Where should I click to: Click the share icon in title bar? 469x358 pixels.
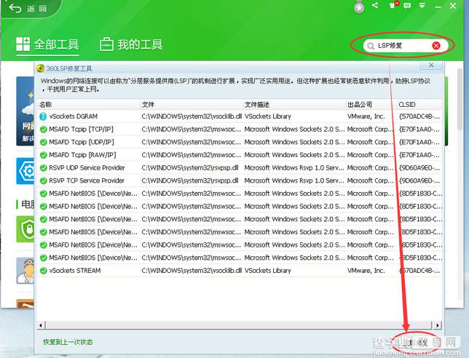pyautogui.click(x=375, y=5)
